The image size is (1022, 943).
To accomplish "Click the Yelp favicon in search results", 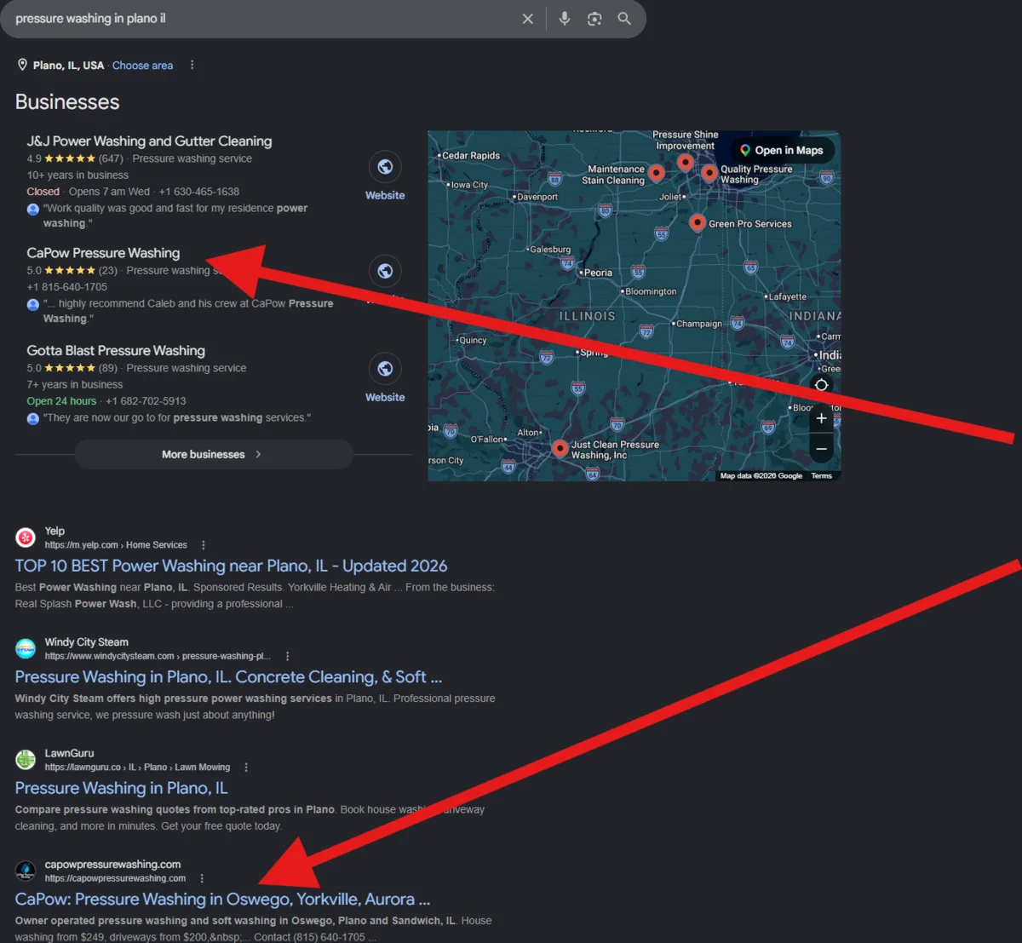I will [26, 538].
